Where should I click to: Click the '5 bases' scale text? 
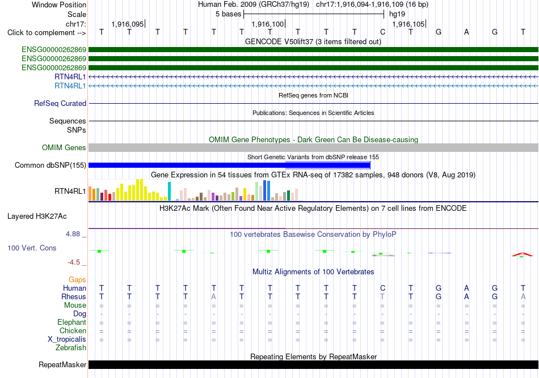pos(228,14)
